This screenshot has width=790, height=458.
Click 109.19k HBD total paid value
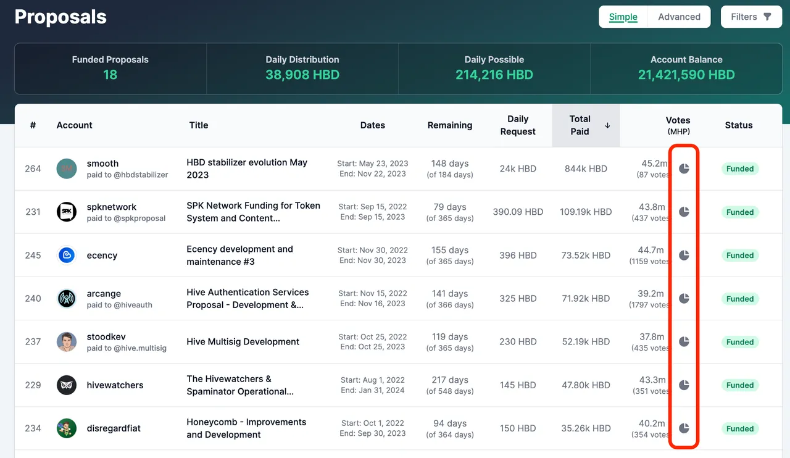click(x=586, y=212)
